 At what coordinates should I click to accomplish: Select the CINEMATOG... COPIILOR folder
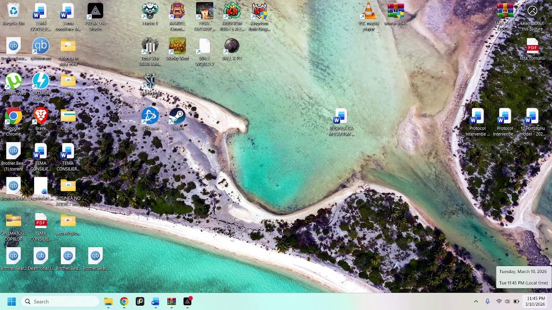pyautogui.click(x=13, y=227)
